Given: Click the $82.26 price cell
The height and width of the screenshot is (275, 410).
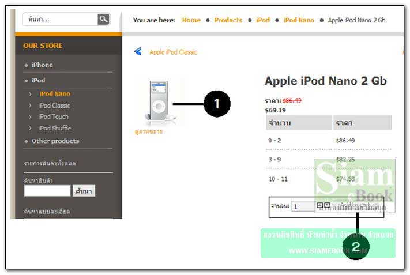Looking at the screenshot, I should coord(345,160).
